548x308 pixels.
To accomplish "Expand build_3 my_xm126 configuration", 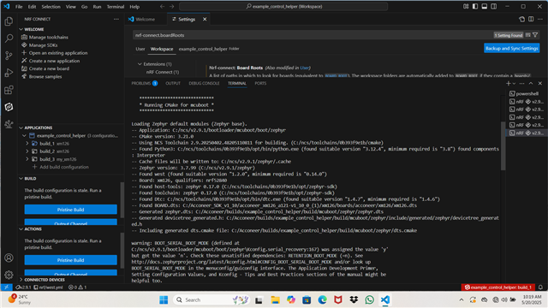I will [27, 159].
